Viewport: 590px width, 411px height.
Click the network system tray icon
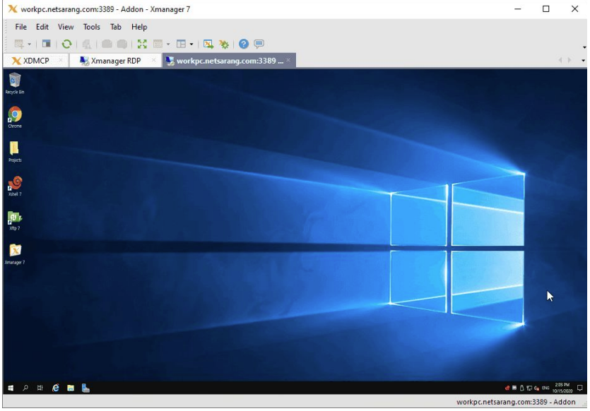pos(529,388)
